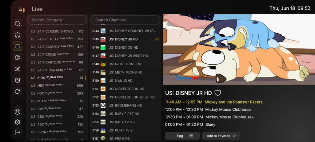315x142 pixels.
Task: Focus the Search Category field
Action: [57, 20]
